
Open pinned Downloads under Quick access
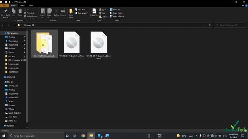click(x=13, y=41)
